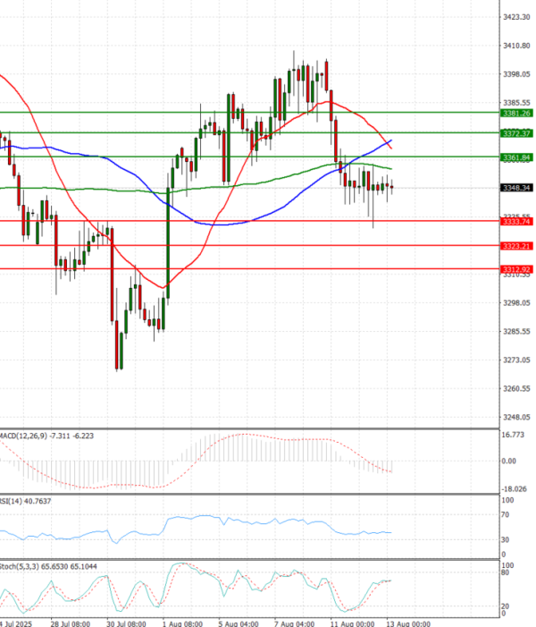Screen dimensions: 536x627
Task: Click the current price label 3348.34
Action: point(517,188)
